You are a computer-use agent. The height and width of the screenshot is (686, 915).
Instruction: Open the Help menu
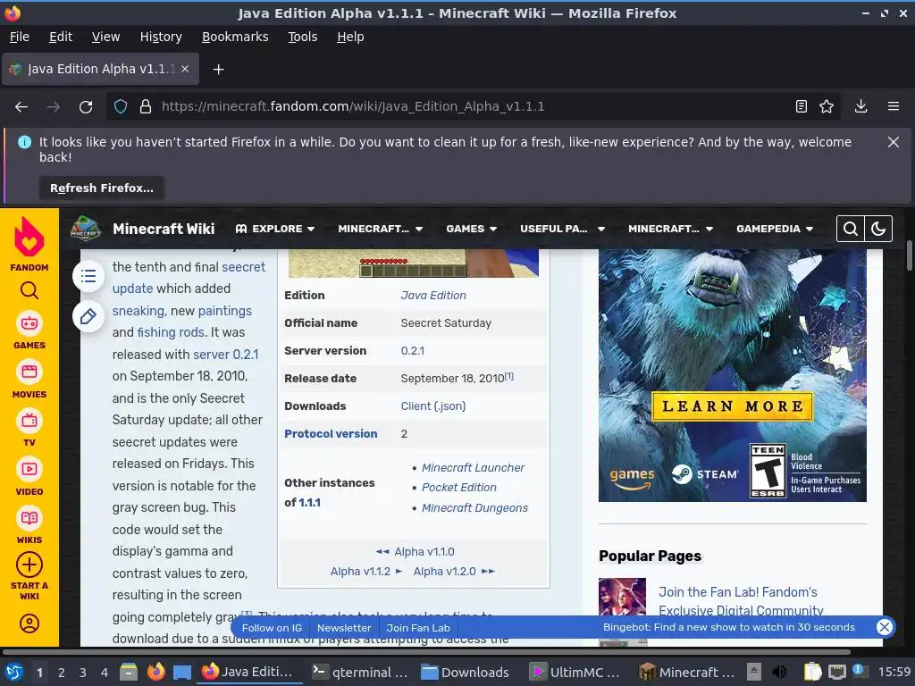click(x=350, y=37)
